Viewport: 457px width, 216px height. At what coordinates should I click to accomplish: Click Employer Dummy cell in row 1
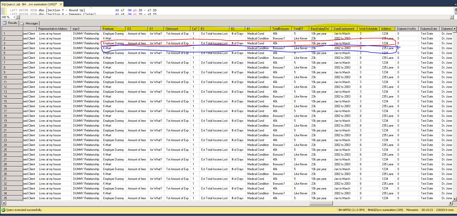113,34
